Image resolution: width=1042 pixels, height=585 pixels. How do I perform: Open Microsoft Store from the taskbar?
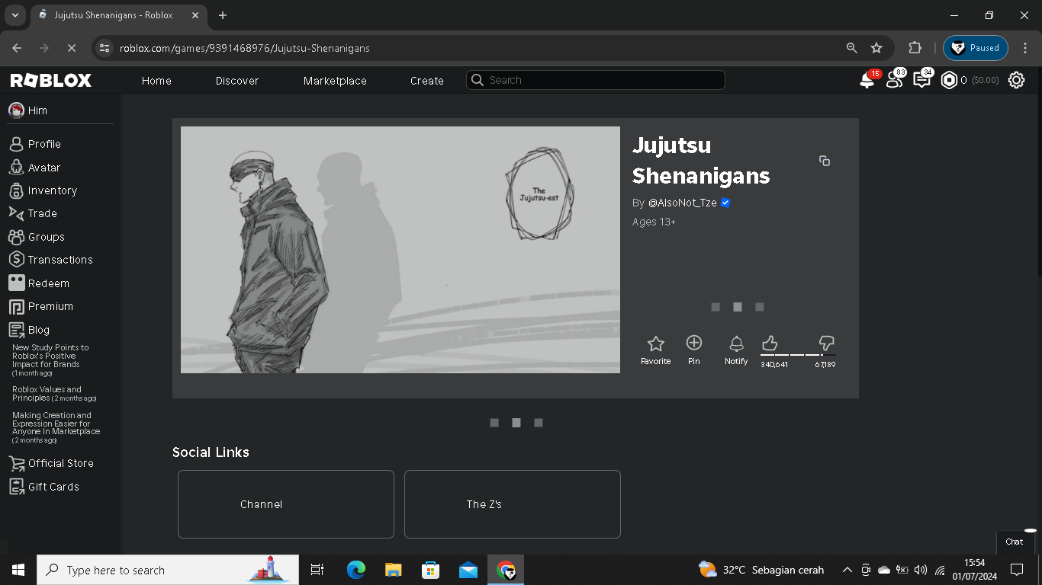[431, 570]
